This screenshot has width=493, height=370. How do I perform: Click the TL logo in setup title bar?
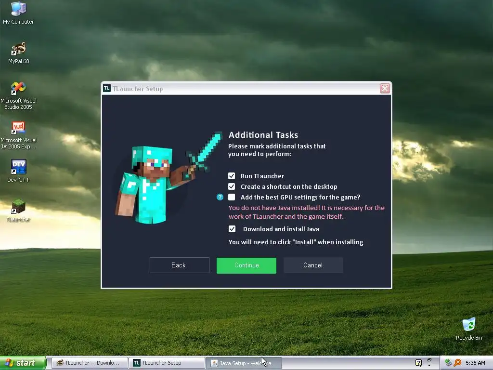107,89
